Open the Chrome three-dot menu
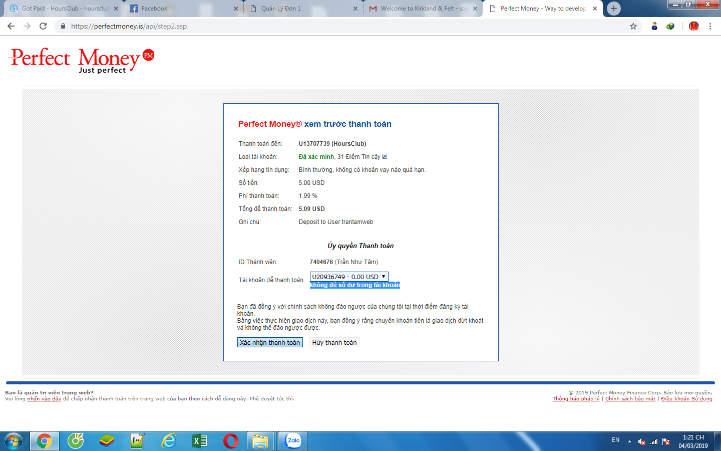The image size is (721, 451). tap(710, 26)
